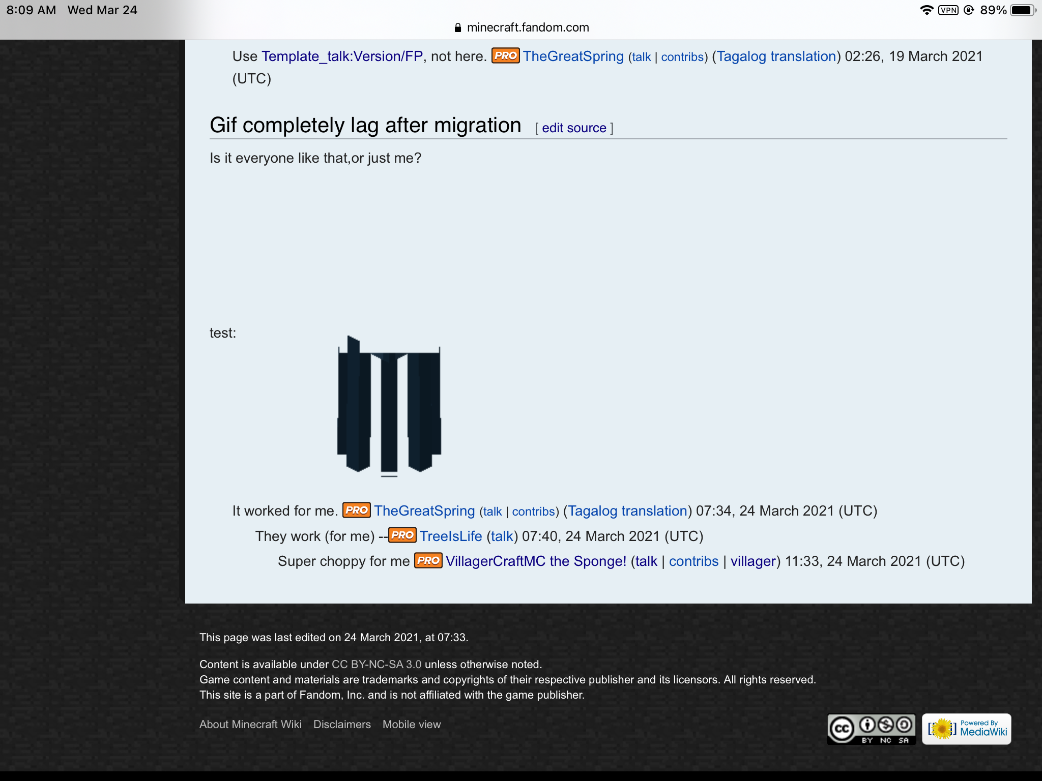Open CC BY-NC-SA 3.0 license link
The width and height of the screenshot is (1042, 781).
click(x=377, y=664)
